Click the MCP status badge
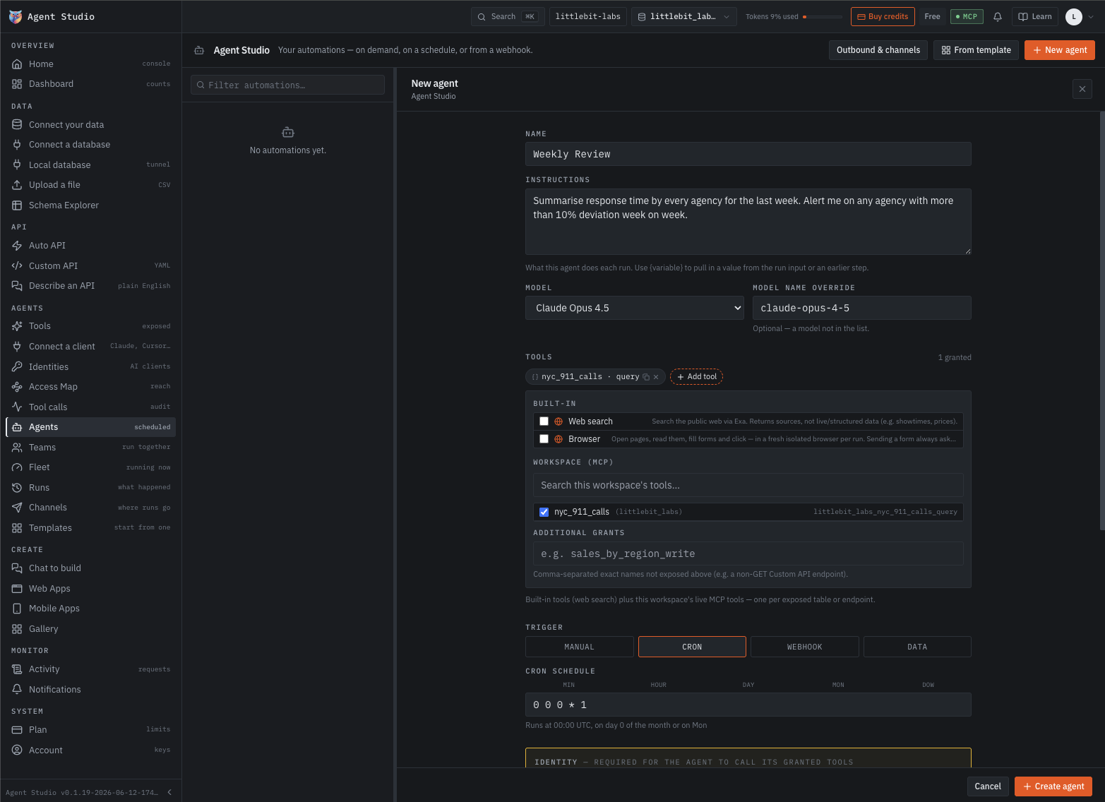 967,17
